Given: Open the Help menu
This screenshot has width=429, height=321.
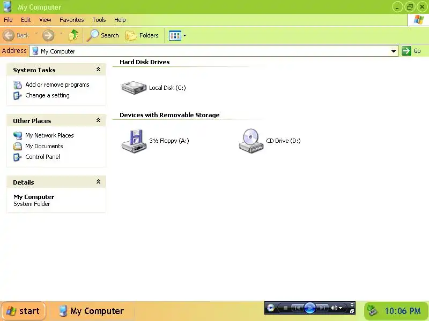Looking at the screenshot, I should click(x=120, y=20).
